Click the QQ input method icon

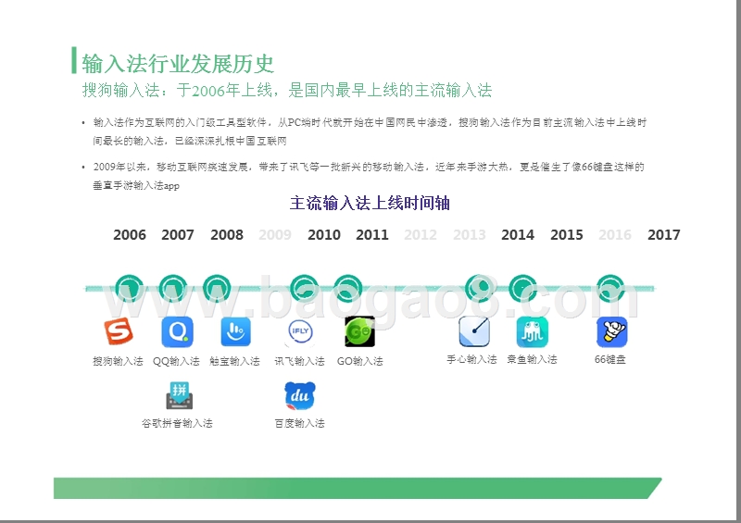point(177,331)
